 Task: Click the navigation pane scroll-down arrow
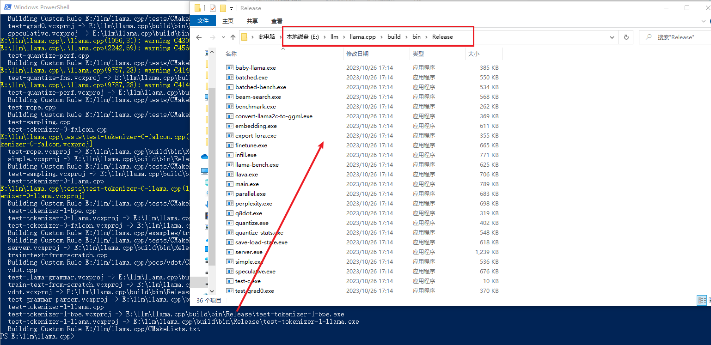(212, 291)
